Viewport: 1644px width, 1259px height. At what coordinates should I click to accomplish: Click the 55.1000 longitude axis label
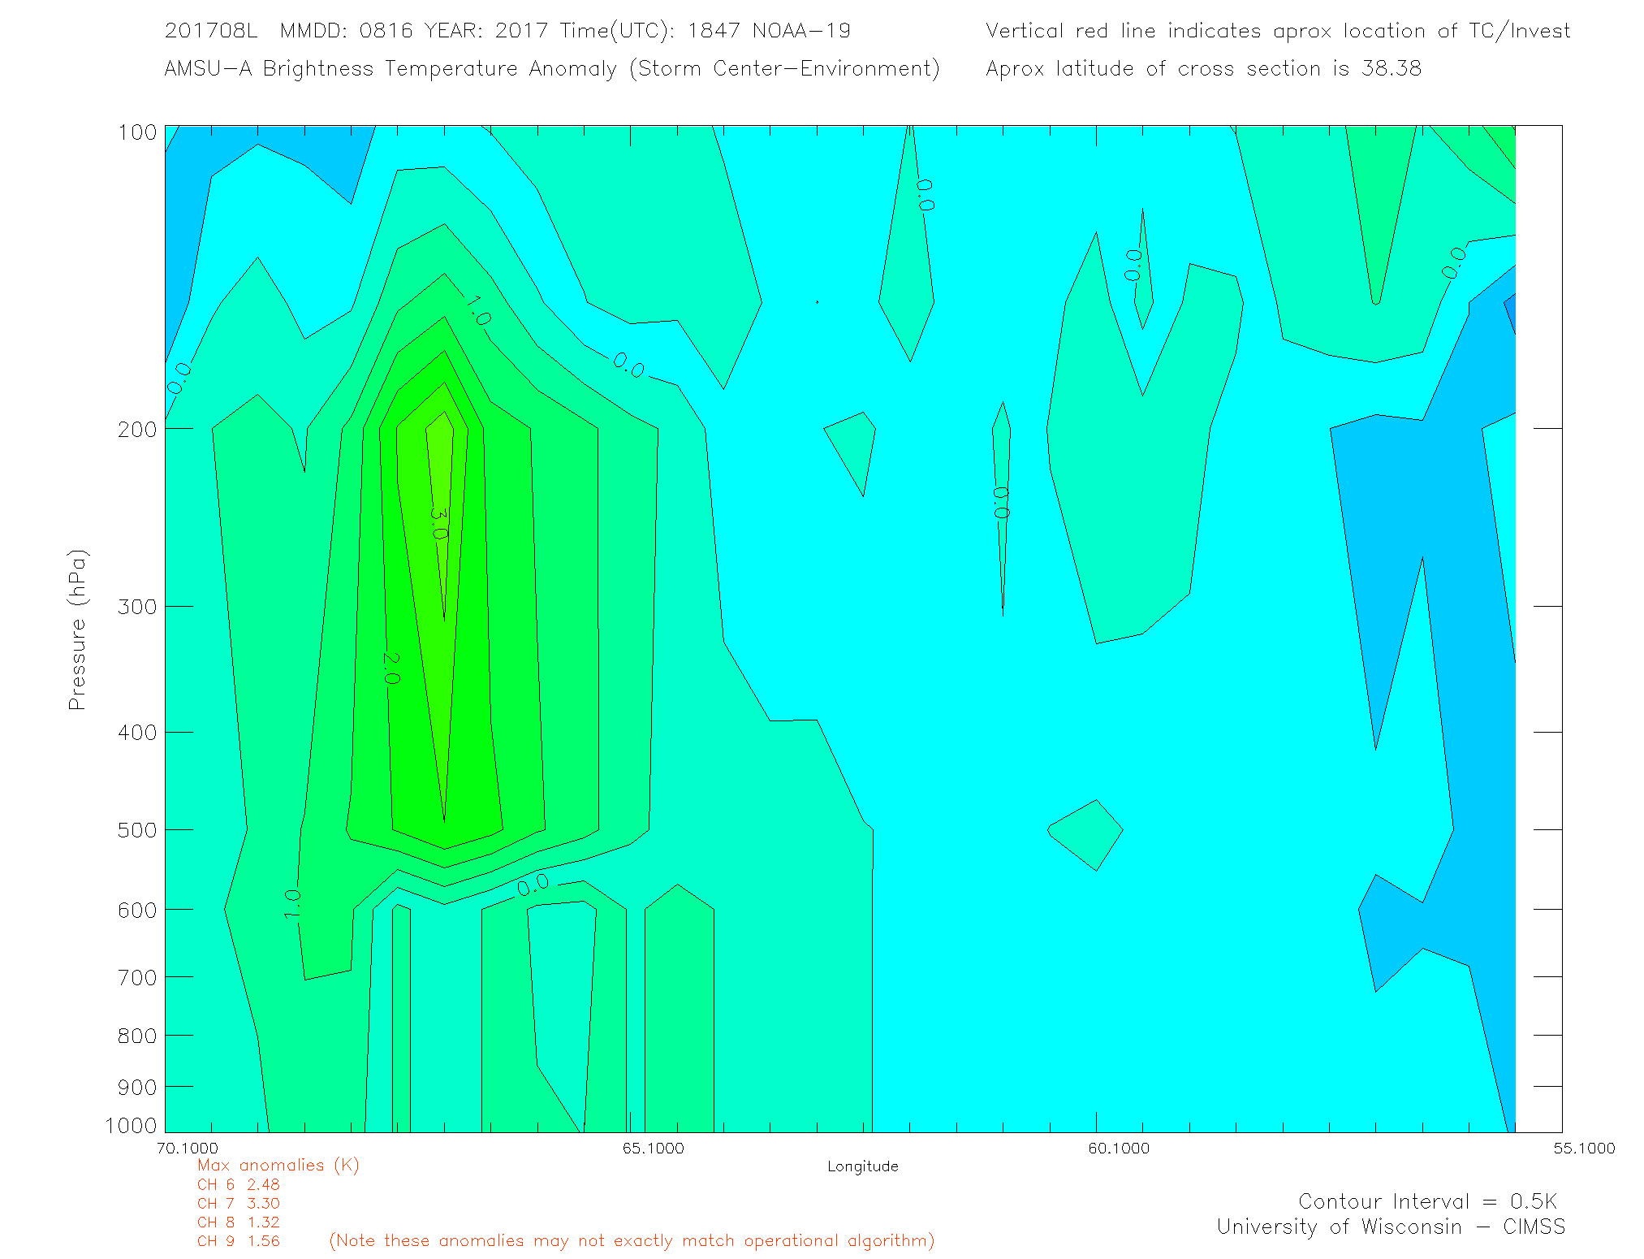[x=1584, y=1148]
